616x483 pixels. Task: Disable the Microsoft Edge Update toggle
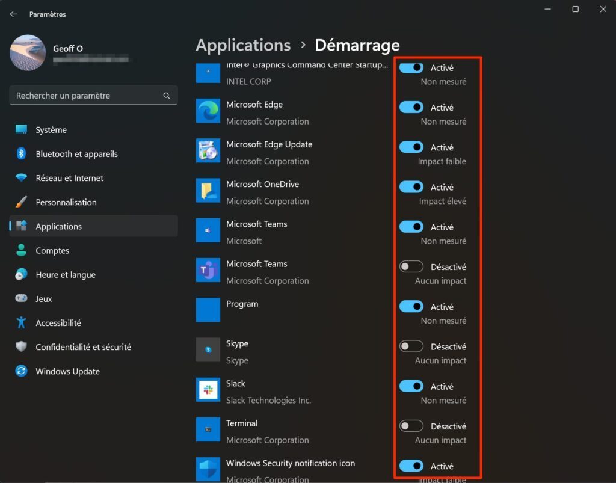pos(411,147)
